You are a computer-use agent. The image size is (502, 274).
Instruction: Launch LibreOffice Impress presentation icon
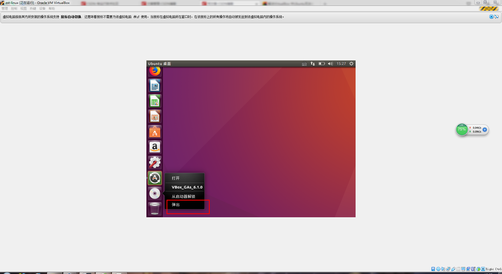(x=155, y=117)
